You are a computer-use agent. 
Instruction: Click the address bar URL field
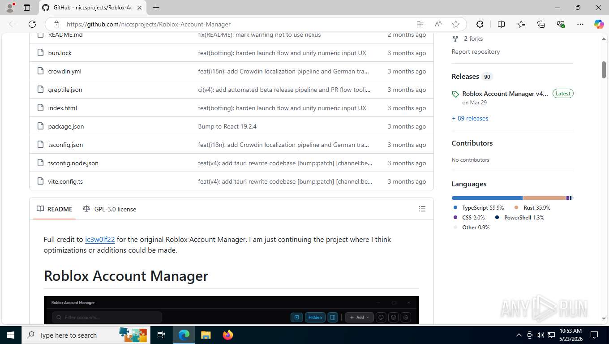[x=237, y=24]
